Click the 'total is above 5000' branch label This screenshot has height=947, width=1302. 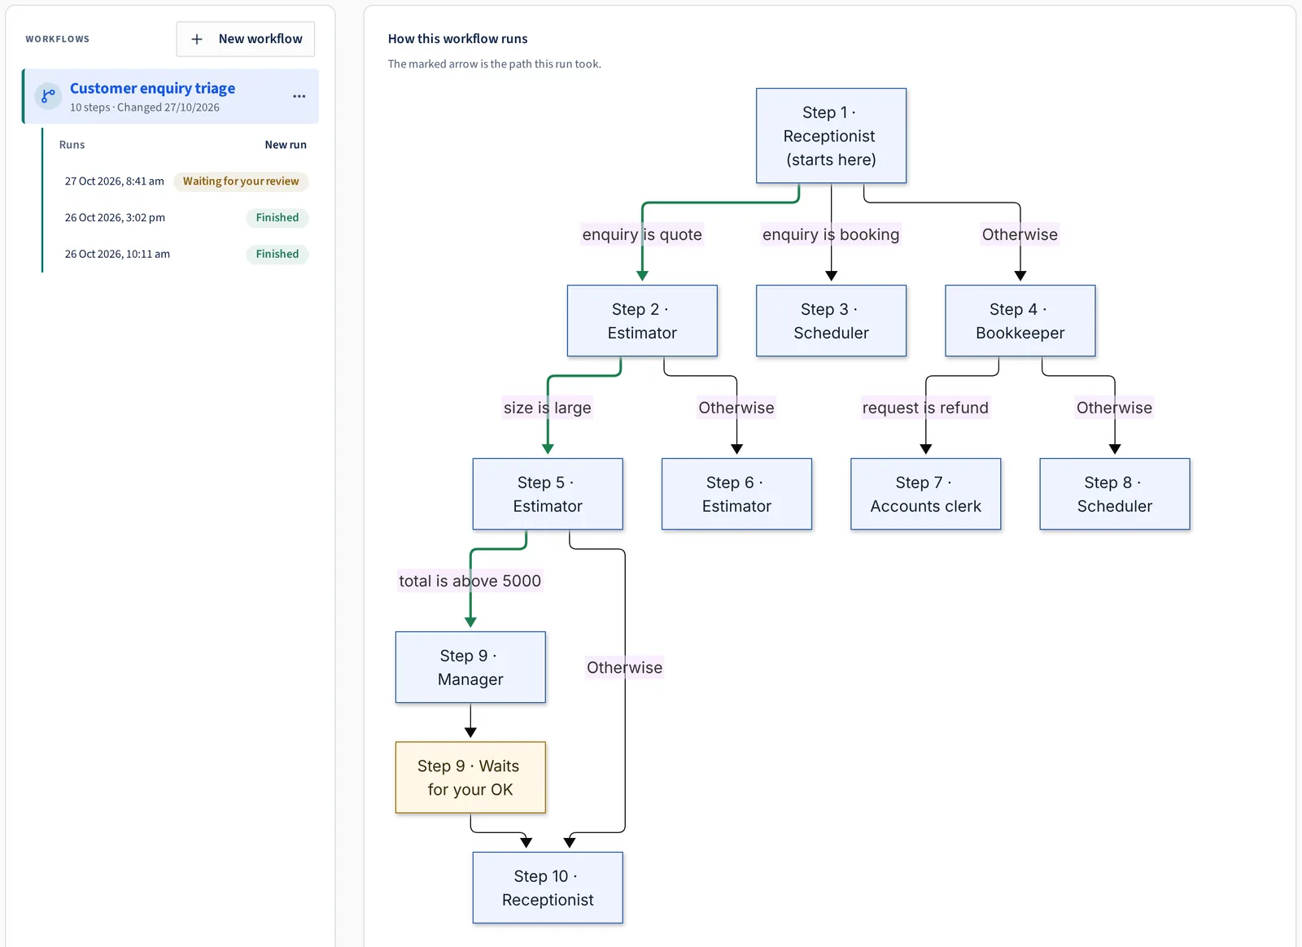click(x=470, y=581)
